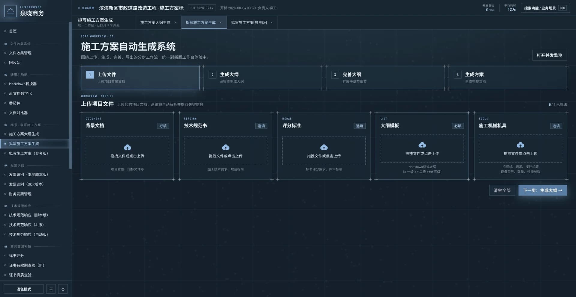
Task: Open 文件收集管理 in sidebar
Action: [x=34, y=53]
